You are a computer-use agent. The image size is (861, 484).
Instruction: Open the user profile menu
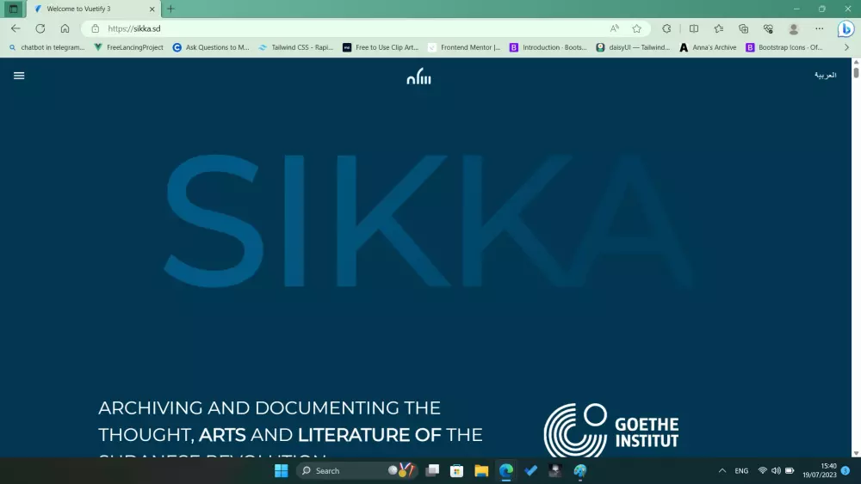tap(794, 28)
